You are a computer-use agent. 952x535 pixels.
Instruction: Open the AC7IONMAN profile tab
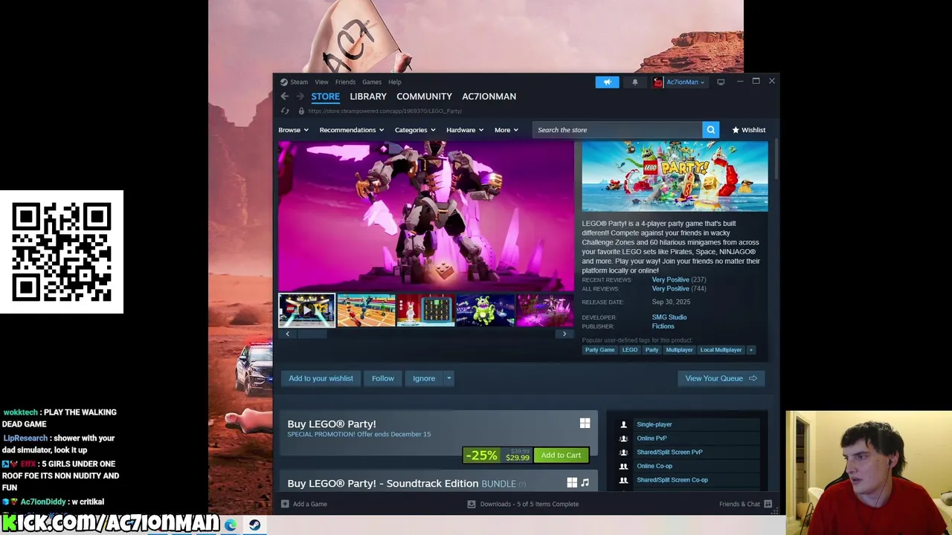(x=489, y=97)
